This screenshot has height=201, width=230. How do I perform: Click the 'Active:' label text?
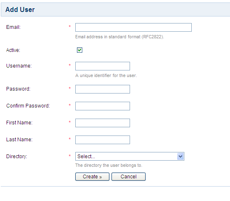tap(13, 50)
